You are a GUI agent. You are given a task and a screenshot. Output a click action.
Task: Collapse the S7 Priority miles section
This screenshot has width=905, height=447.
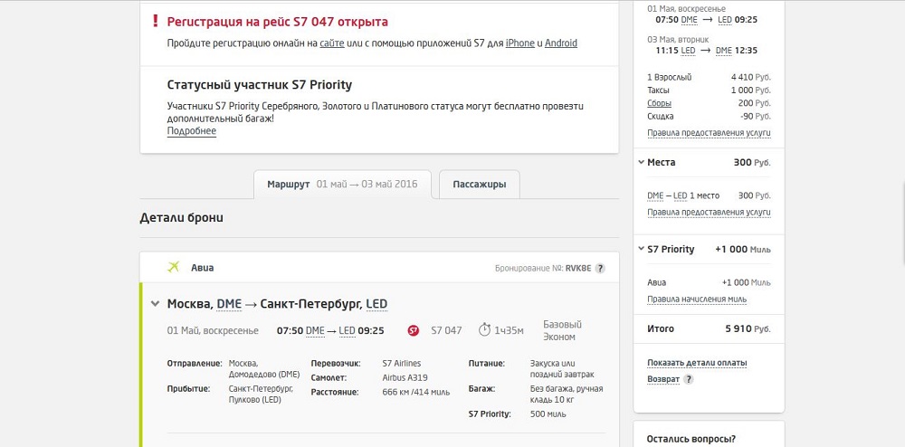tap(642, 249)
